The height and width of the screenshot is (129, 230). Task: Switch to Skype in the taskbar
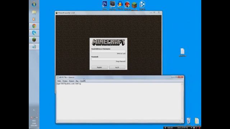pyautogui.click(x=34, y=33)
